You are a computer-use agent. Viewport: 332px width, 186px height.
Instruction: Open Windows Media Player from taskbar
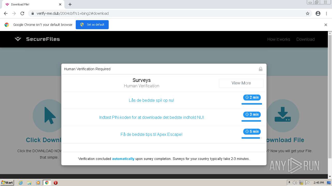38,183
